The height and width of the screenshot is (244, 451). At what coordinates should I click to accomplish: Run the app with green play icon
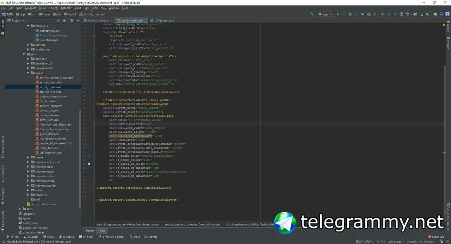coord(338,14)
